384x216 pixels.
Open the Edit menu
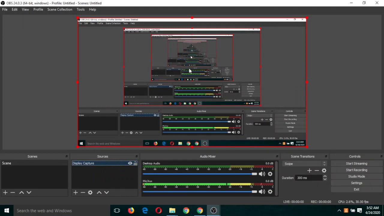point(14,9)
